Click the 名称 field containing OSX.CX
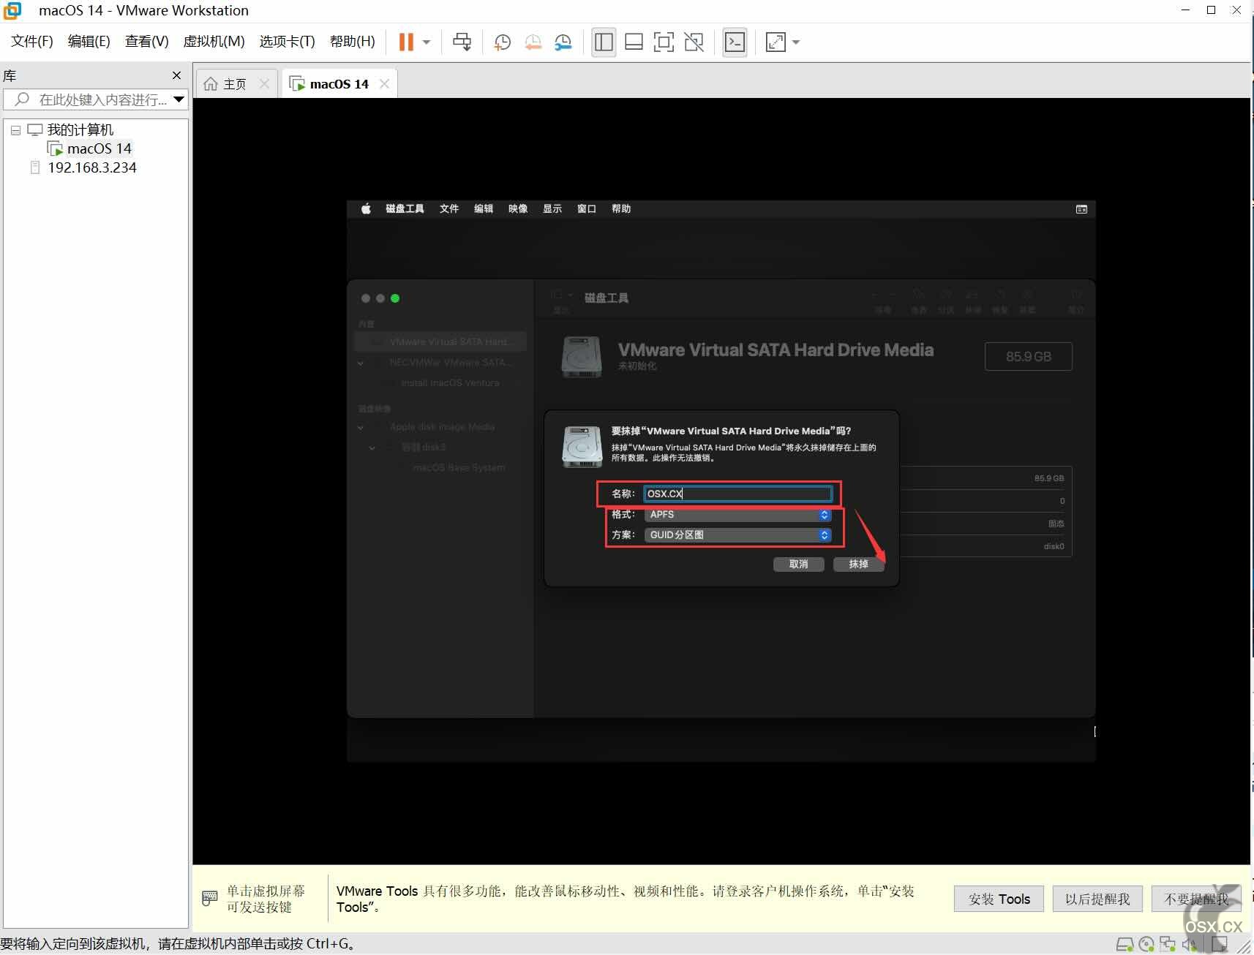The height and width of the screenshot is (955, 1254). click(x=737, y=494)
